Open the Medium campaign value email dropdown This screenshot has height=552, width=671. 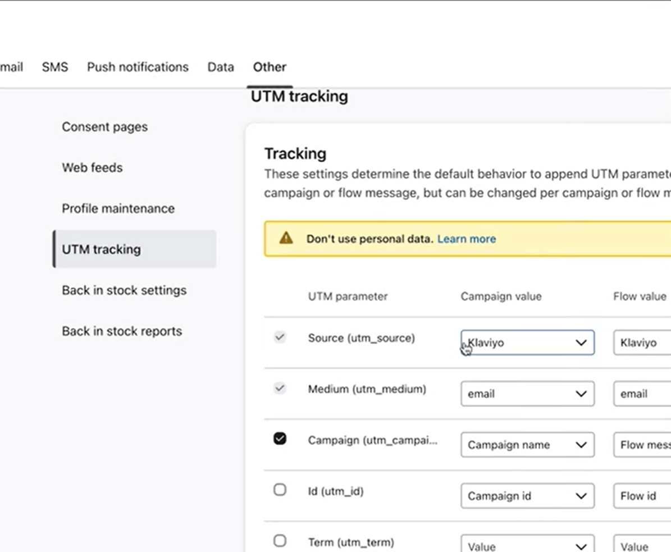point(528,394)
